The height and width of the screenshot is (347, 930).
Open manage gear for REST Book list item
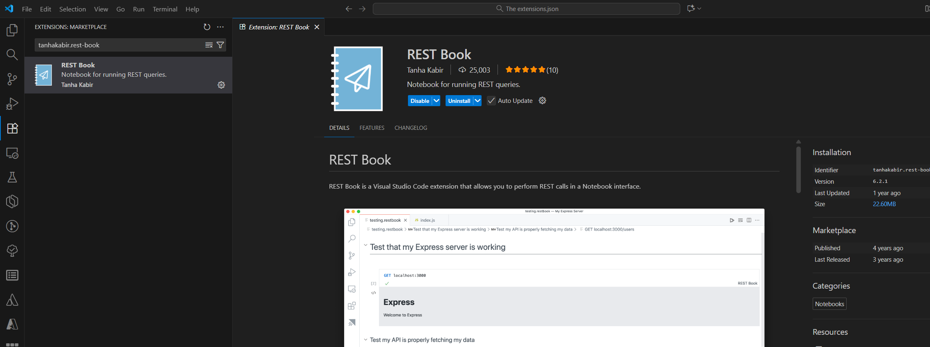(221, 85)
